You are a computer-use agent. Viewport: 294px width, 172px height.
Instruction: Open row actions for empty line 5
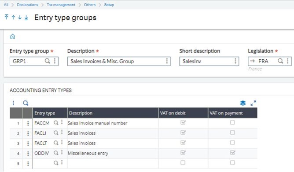(28, 164)
